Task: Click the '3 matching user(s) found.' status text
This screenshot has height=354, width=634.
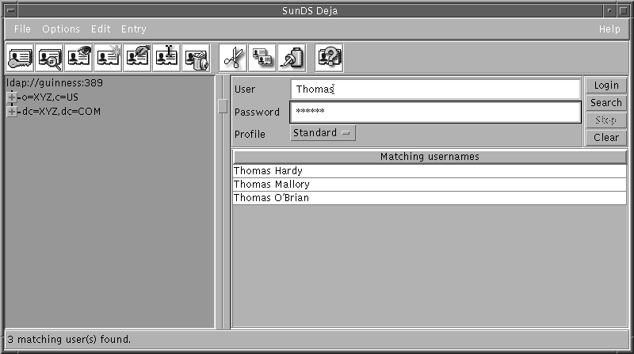Action: click(69, 340)
